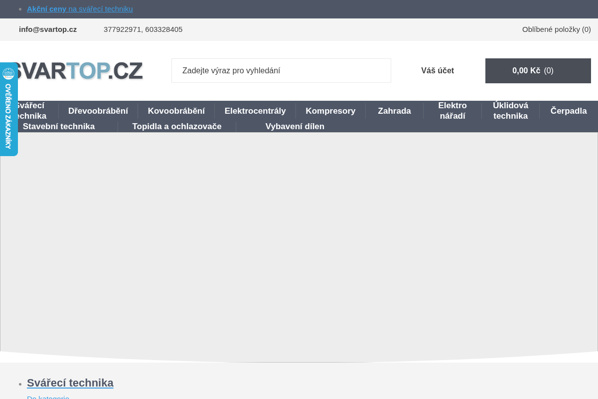Viewport: 598px width, 399px height.
Task: Open the Ověřeno zákazníky side badge
Action: point(8,109)
